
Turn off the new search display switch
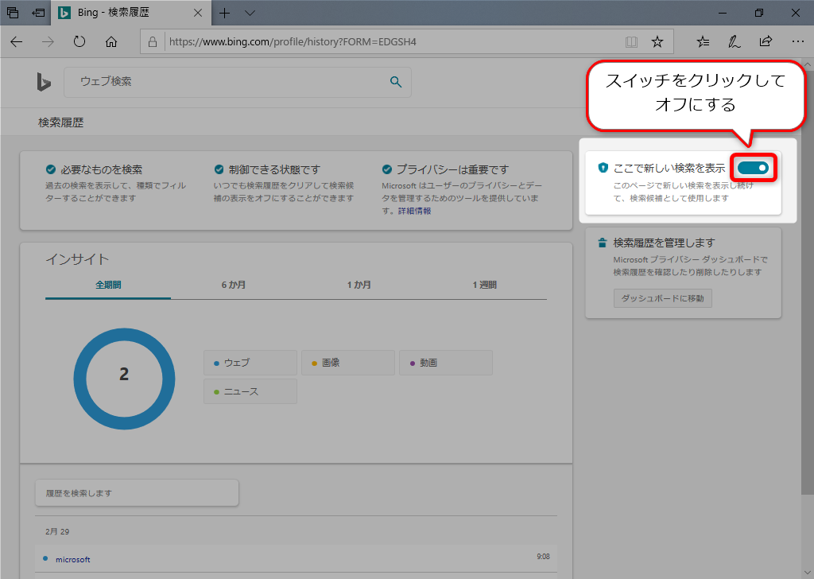click(753, 168)
